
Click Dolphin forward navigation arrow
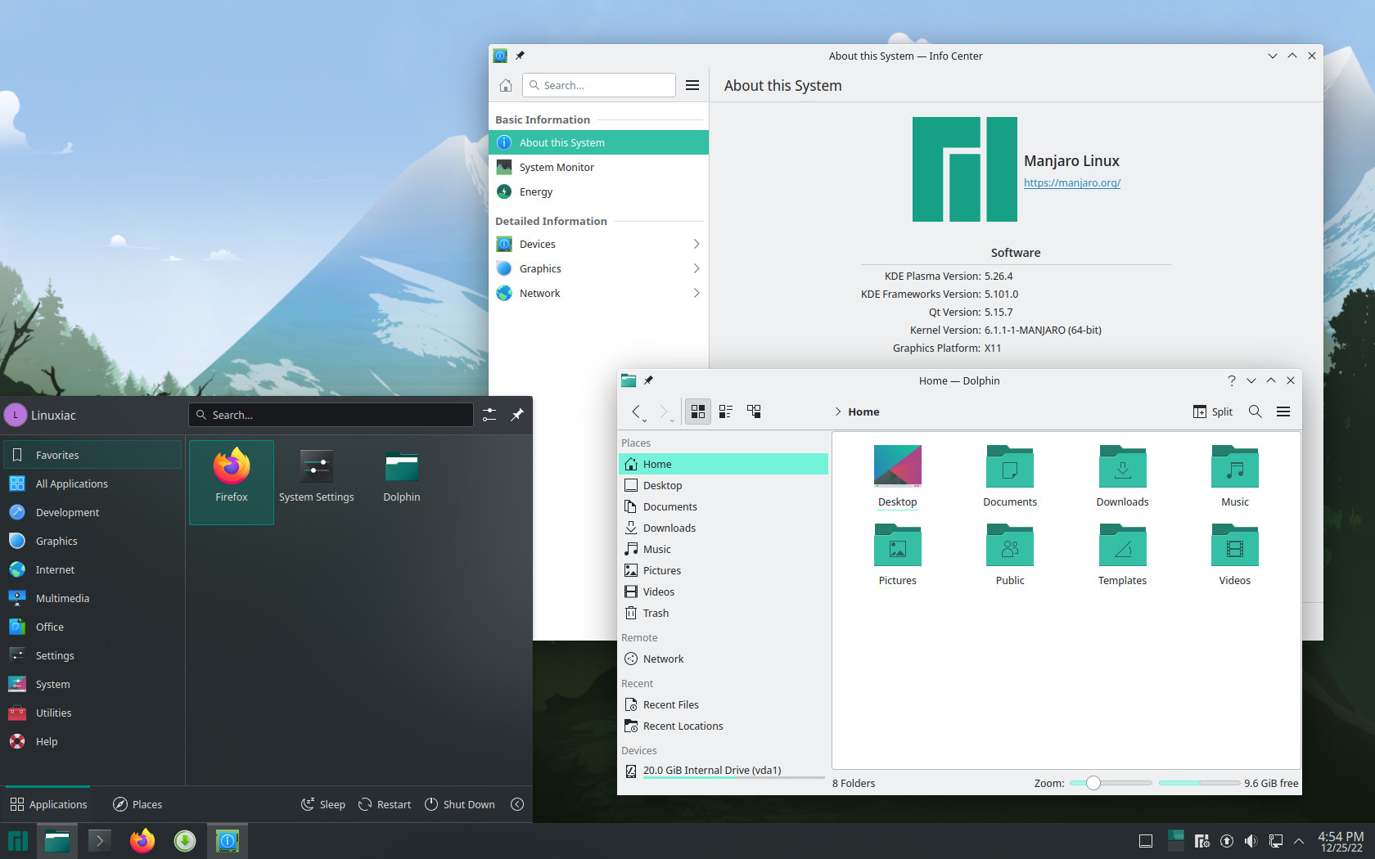tap(664, 412)
